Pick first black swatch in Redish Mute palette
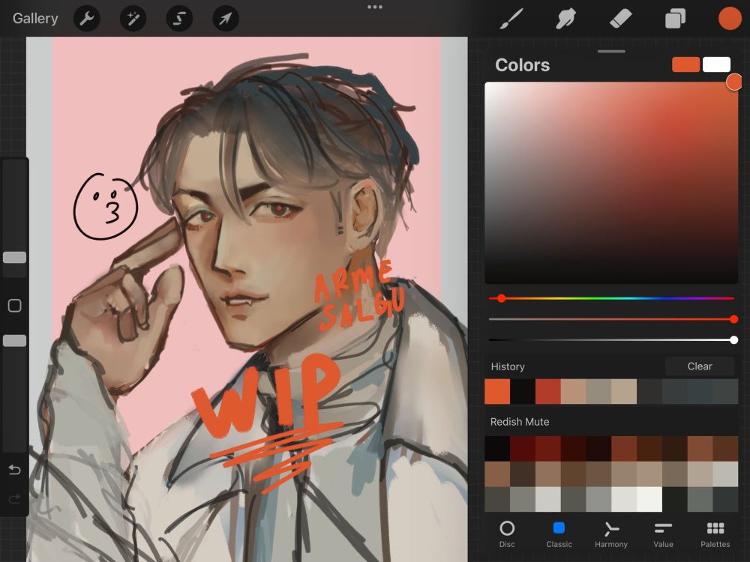The width and height of the screenshot is (750, 562). (497, 448)
